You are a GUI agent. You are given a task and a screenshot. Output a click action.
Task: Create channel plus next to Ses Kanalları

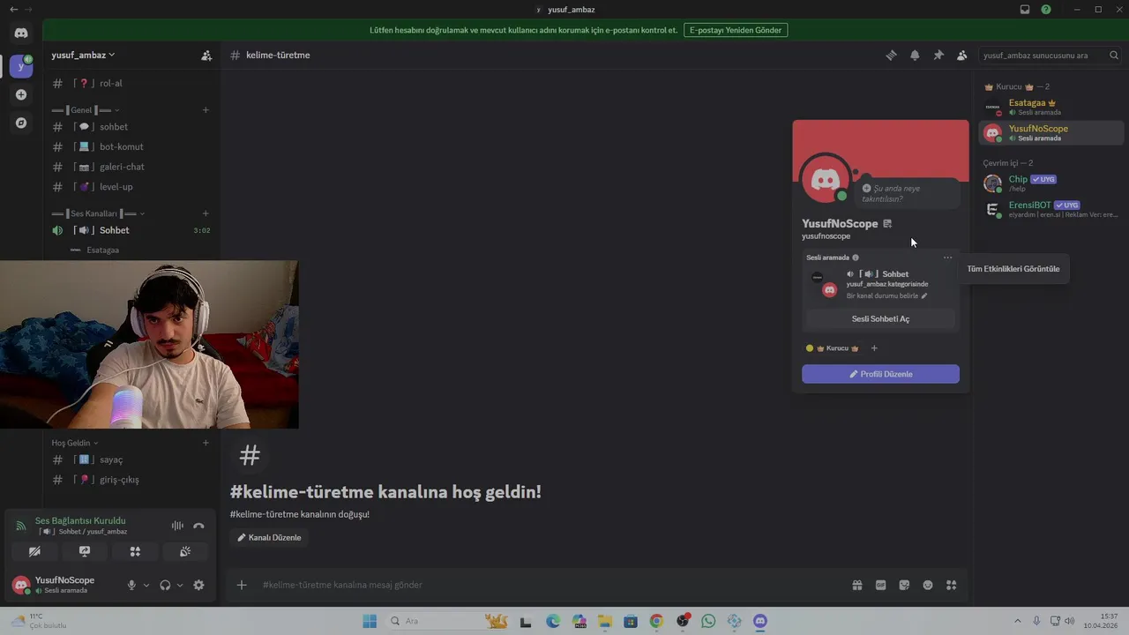[x=206, y=213]
